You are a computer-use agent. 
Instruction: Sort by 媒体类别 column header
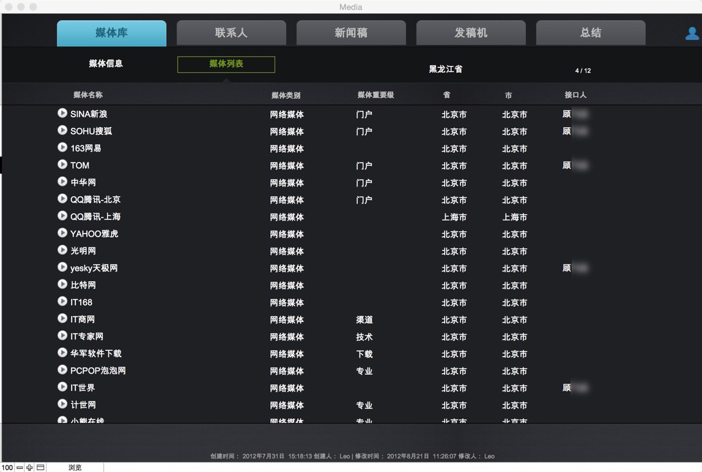click(286, 95)
